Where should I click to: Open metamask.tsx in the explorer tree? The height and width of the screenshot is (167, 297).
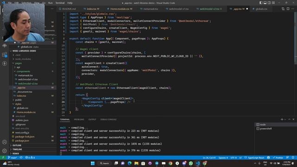(32, 75)
